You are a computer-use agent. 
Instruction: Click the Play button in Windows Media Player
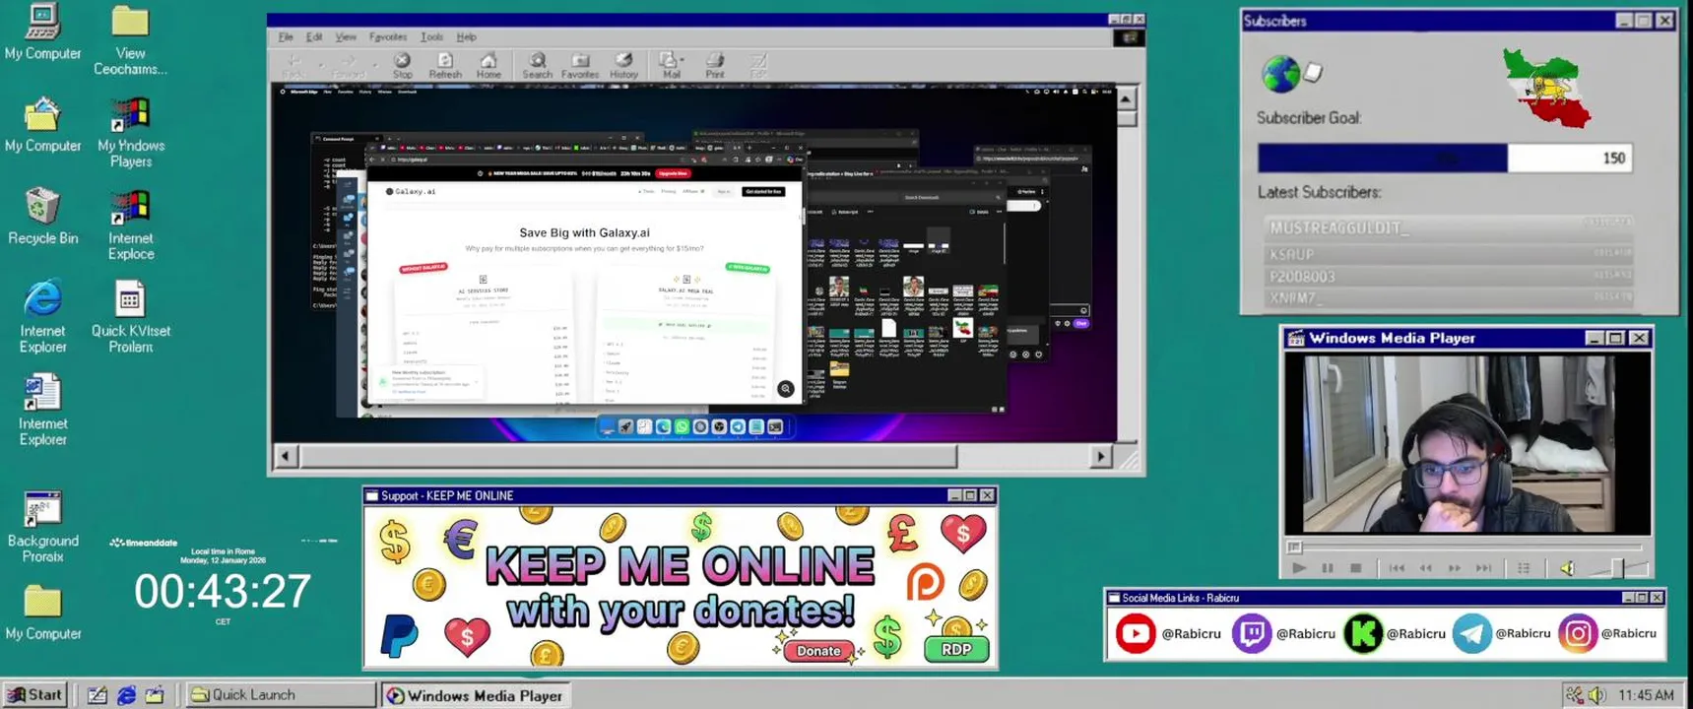[1298, 568]
